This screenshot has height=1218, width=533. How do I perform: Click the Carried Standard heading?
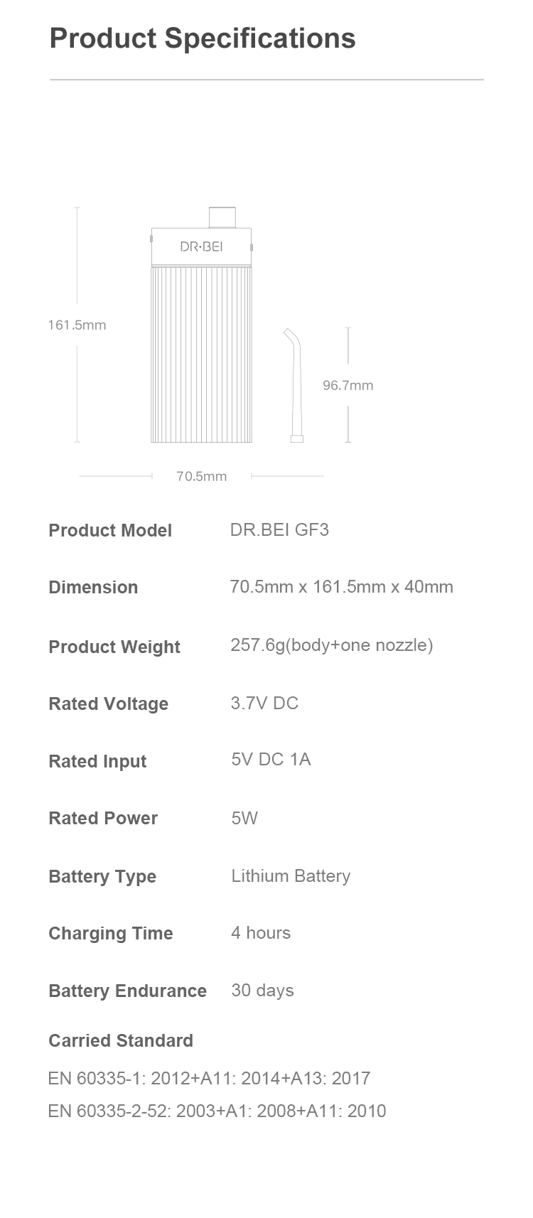point(121,1041)
